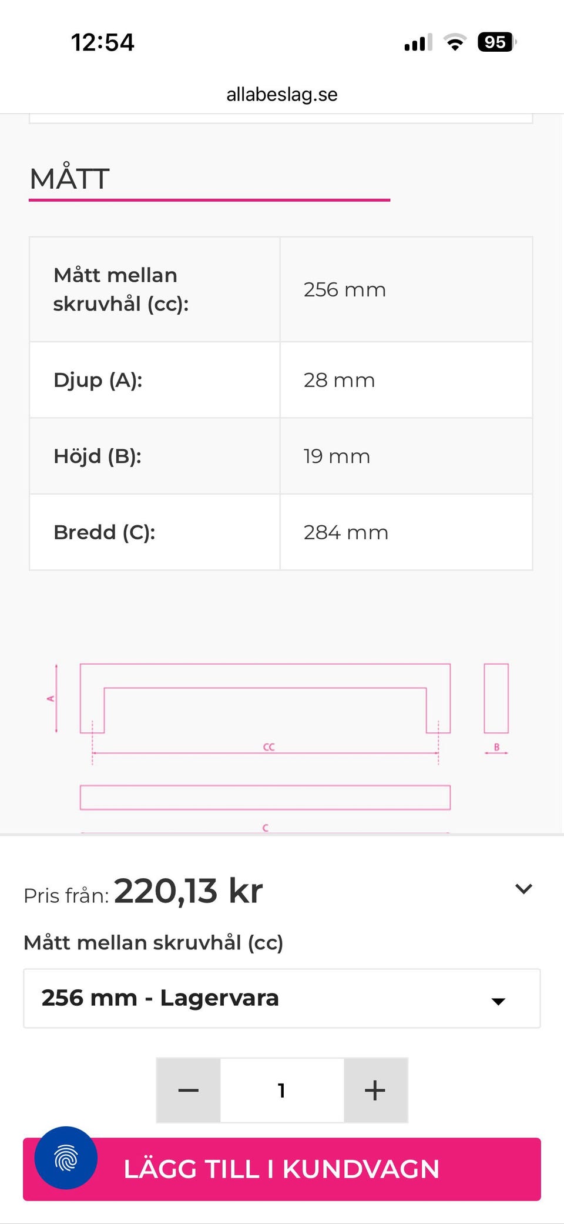Image resolution: width=564 pixels, height=1224 pixels.
Task: Tap the 12:54 clock in status bar
Action: (x=103, y=42)
